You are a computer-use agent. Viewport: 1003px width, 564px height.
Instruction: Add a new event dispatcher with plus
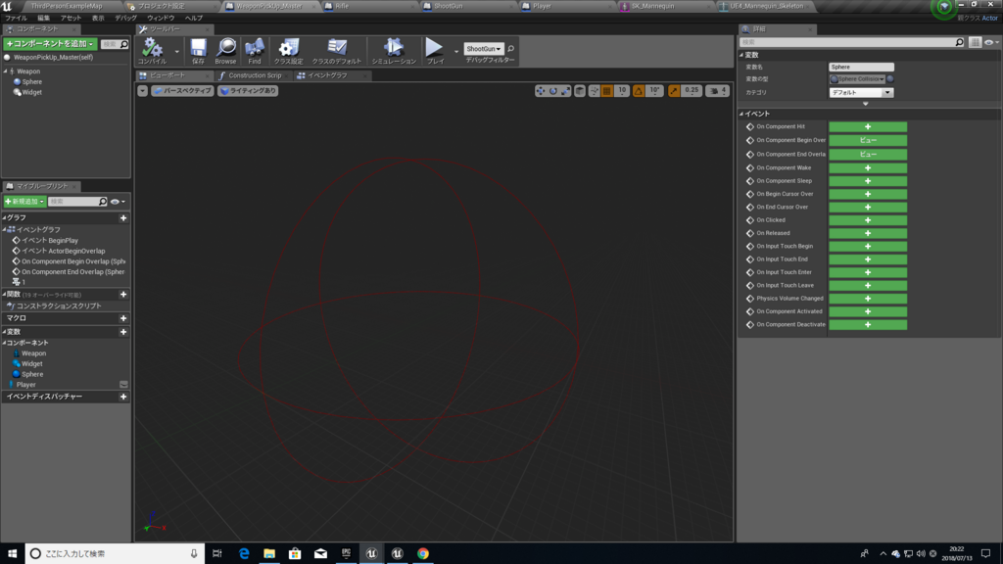(x=123, y=397)
